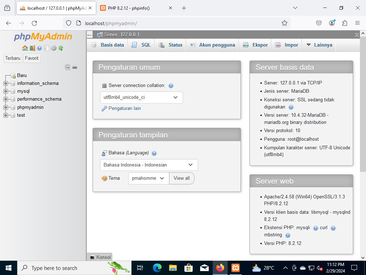Open the language selection dropdown
This screenshot has width=366, height=275.
click(149, 165)
